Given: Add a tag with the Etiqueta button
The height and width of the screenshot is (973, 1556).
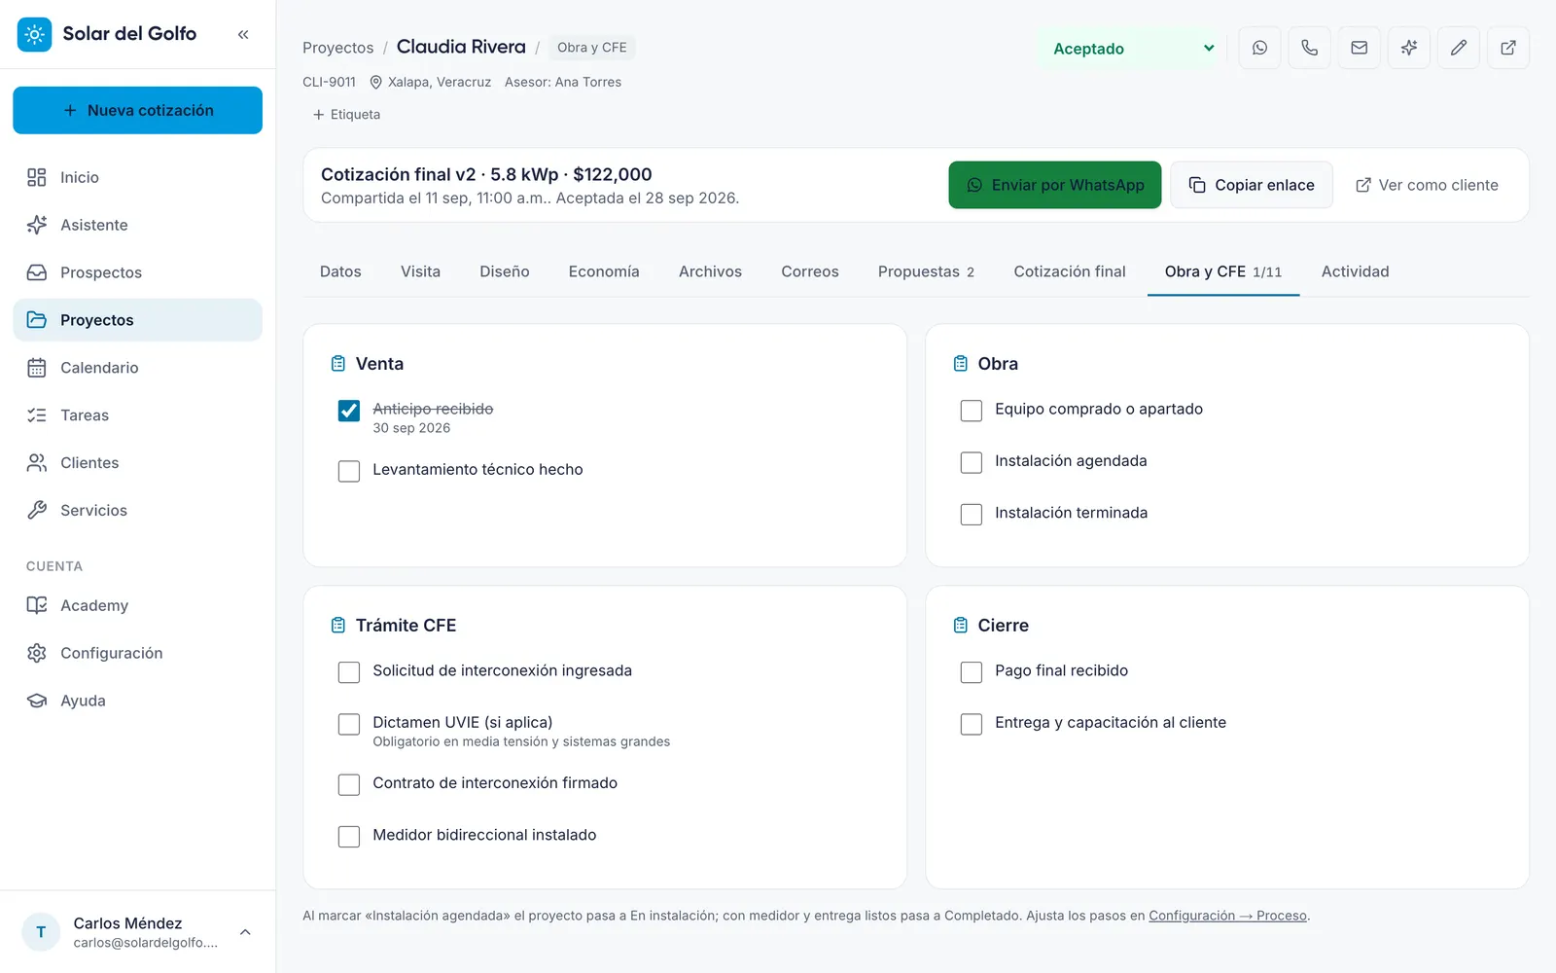Looking at the screenshot, I should [346, 115].
